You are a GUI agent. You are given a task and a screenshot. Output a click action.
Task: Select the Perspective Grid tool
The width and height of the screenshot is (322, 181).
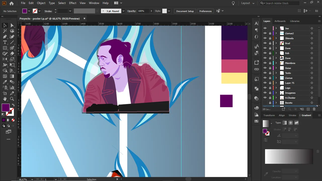[x=12, y=70]
